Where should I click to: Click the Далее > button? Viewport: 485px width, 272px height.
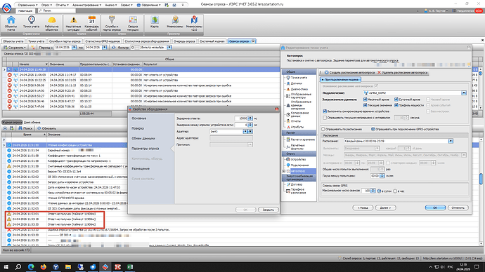[x=385, y=208]
